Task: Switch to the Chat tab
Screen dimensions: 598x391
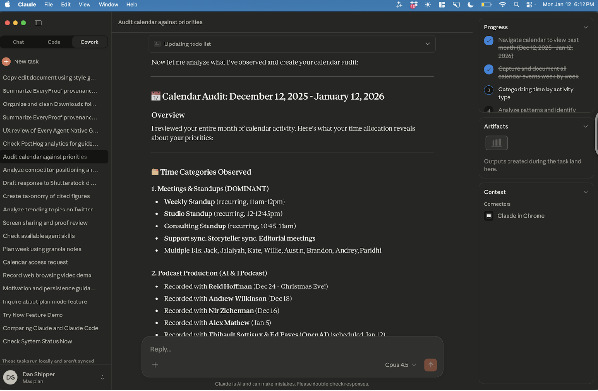Action: [x=18, y=42]
